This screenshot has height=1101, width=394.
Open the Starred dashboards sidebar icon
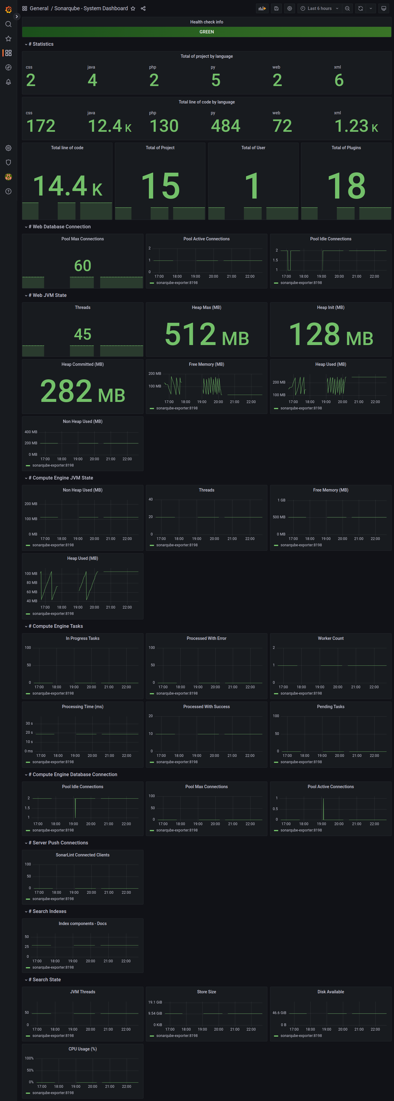8,39
